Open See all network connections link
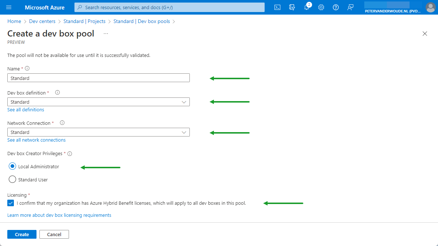Viewport: 438px width, 246px height. click(36, 140)
